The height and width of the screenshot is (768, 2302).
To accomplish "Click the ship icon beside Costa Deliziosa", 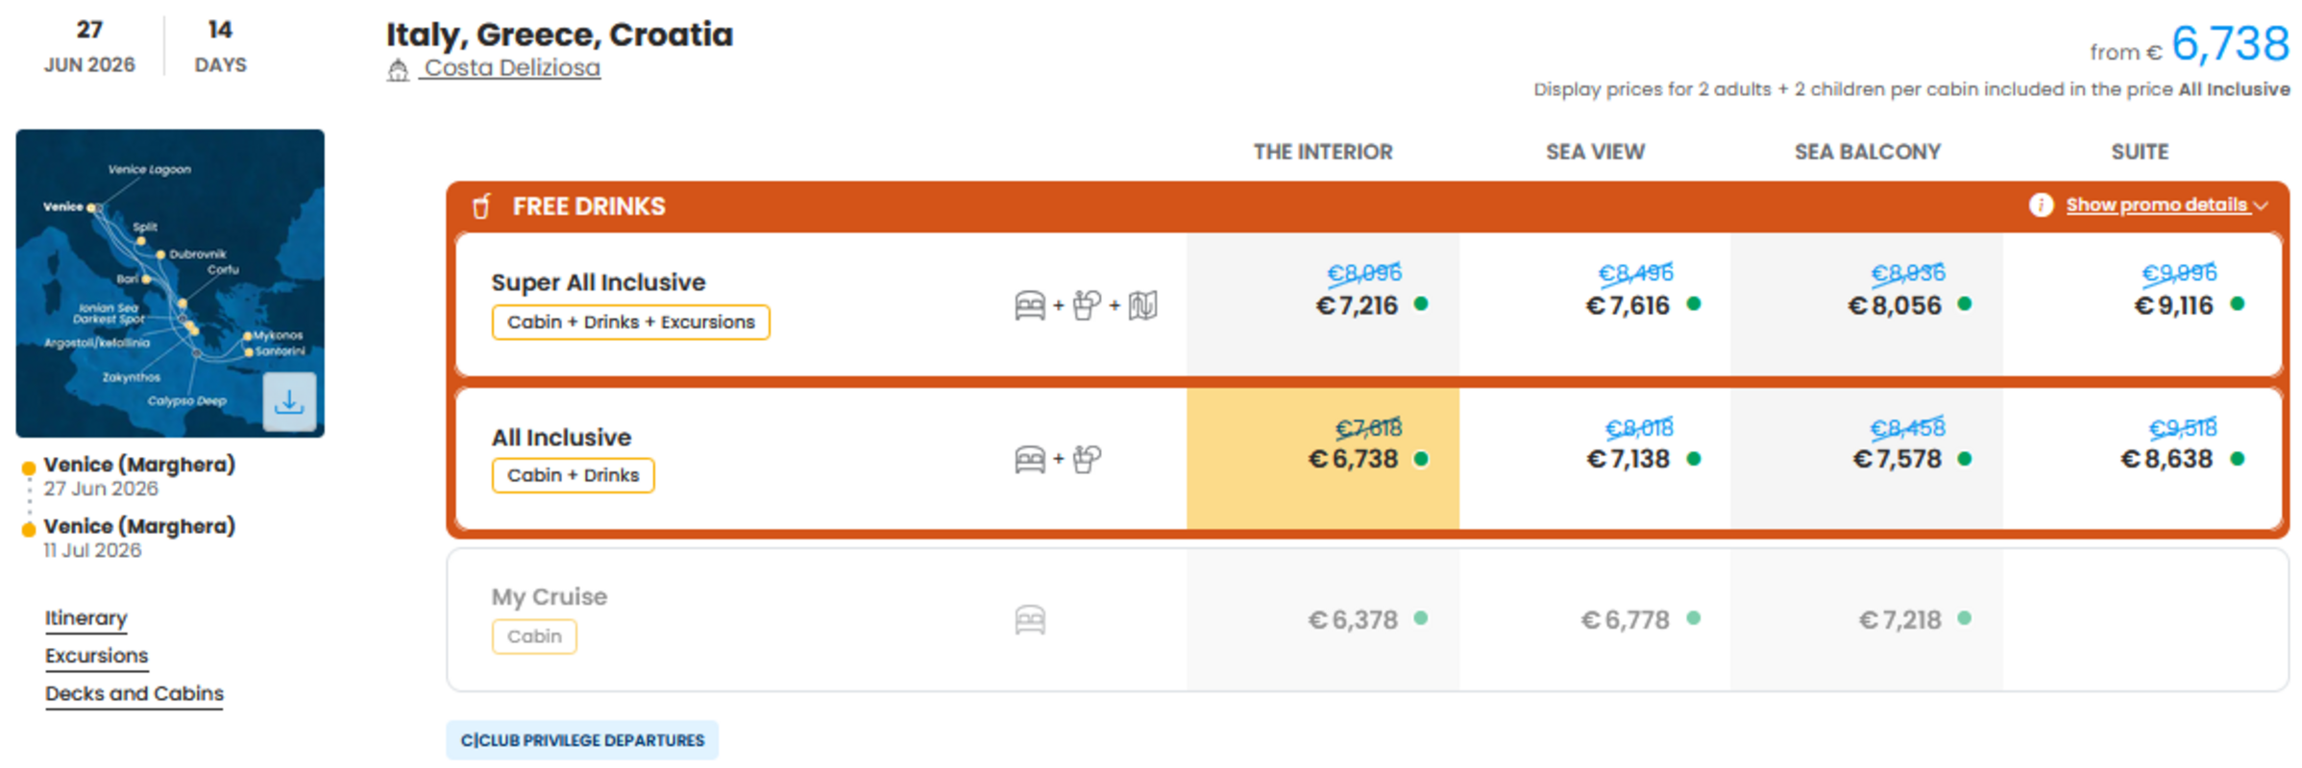I will pyautogui.click(x=398, y=69).
